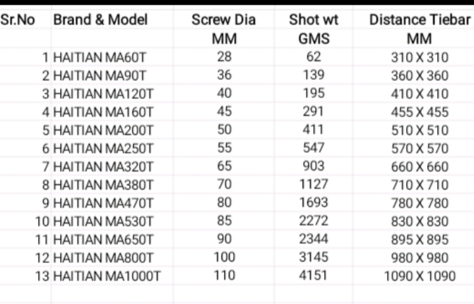Select the 'Brand & Model' header cell
This screenshot has height=304, width=474.
click(101, 20)
